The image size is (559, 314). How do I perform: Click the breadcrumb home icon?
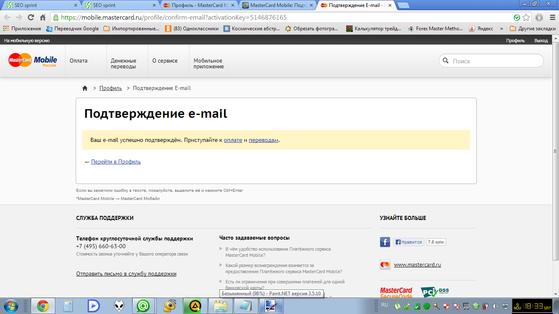coord(85,88)
